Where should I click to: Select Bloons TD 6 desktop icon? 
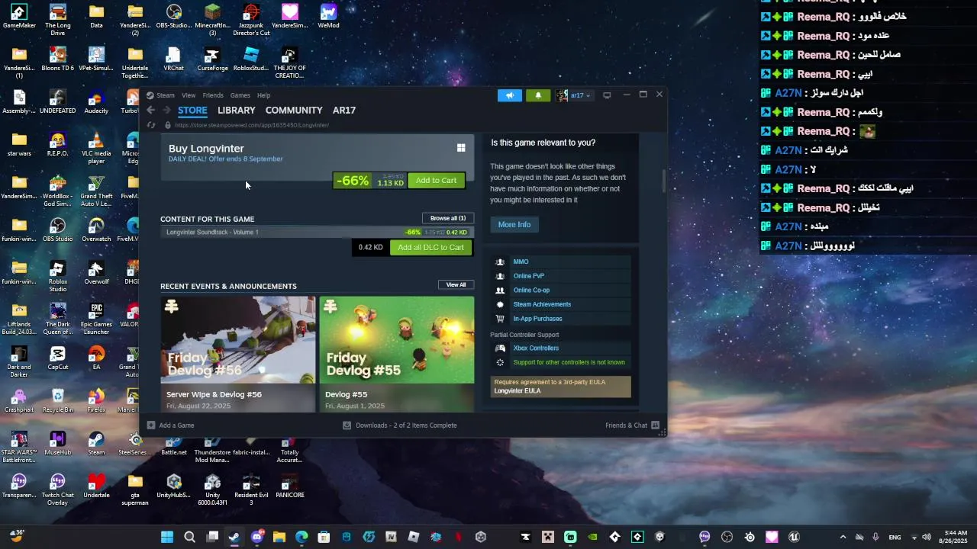[57, 60]
